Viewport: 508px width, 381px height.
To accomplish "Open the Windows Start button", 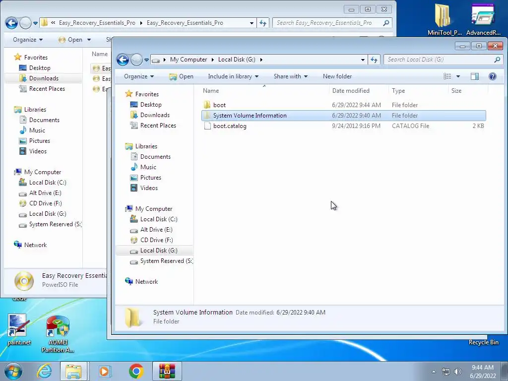I will (x=13, y=371).
